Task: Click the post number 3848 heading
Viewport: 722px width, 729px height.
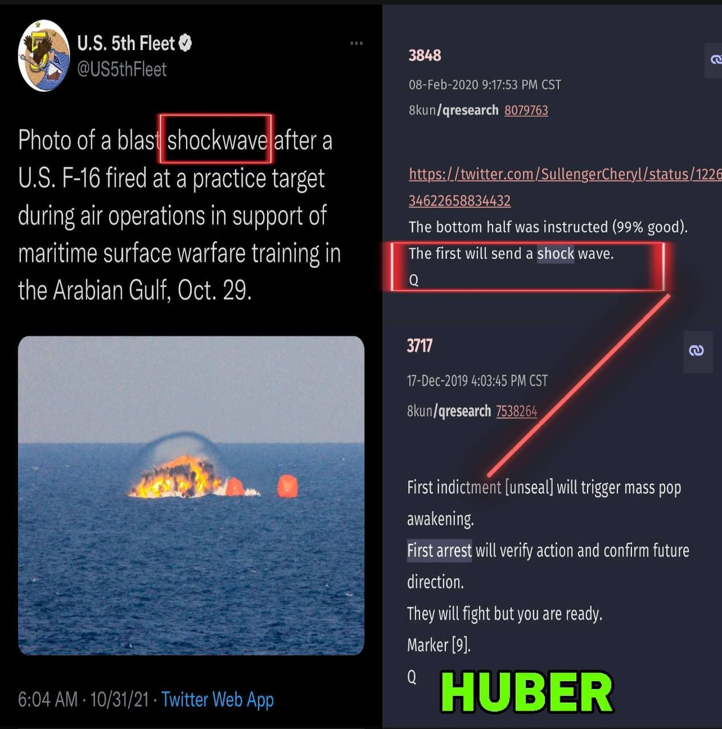Action: [425, 55]
